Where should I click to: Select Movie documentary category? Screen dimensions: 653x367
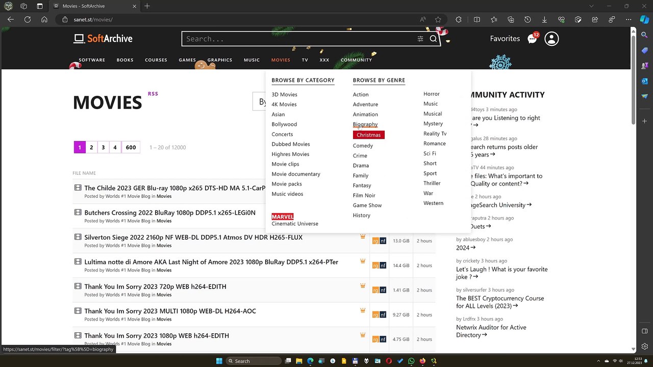tap(296, 174)
